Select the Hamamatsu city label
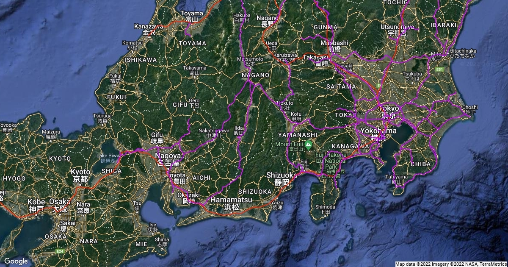This screenshot has height=267, width=508. [x=231, y=200]
